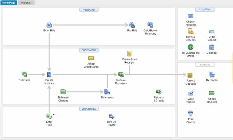
Task: Open the Calendar icon
Action: pos(212,47)
